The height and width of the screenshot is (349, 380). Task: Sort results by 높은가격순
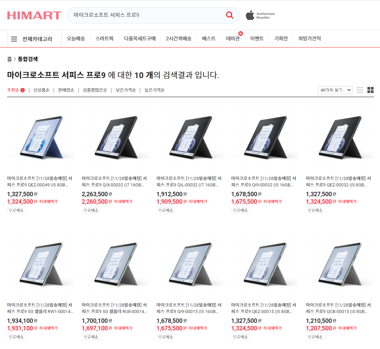tap(155, 90)
